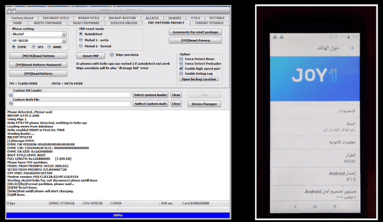Select the FRP-PATTERN-PRIVACY tab

tap(166, 23)
